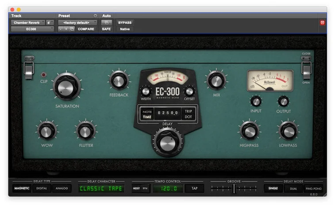
Task: Select ANALOG delay type
Action: click(x=62, y=188)
